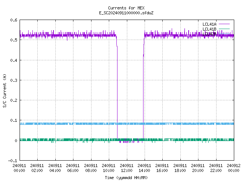Click the LCL41A legend label

tap(209, 24)
